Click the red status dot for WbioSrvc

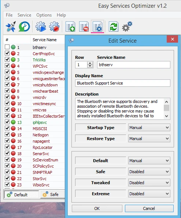tap(13, 185)
